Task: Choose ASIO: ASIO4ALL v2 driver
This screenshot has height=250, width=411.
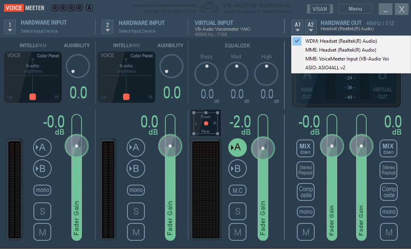Action: pyautogui.click(x=351, y=68)
